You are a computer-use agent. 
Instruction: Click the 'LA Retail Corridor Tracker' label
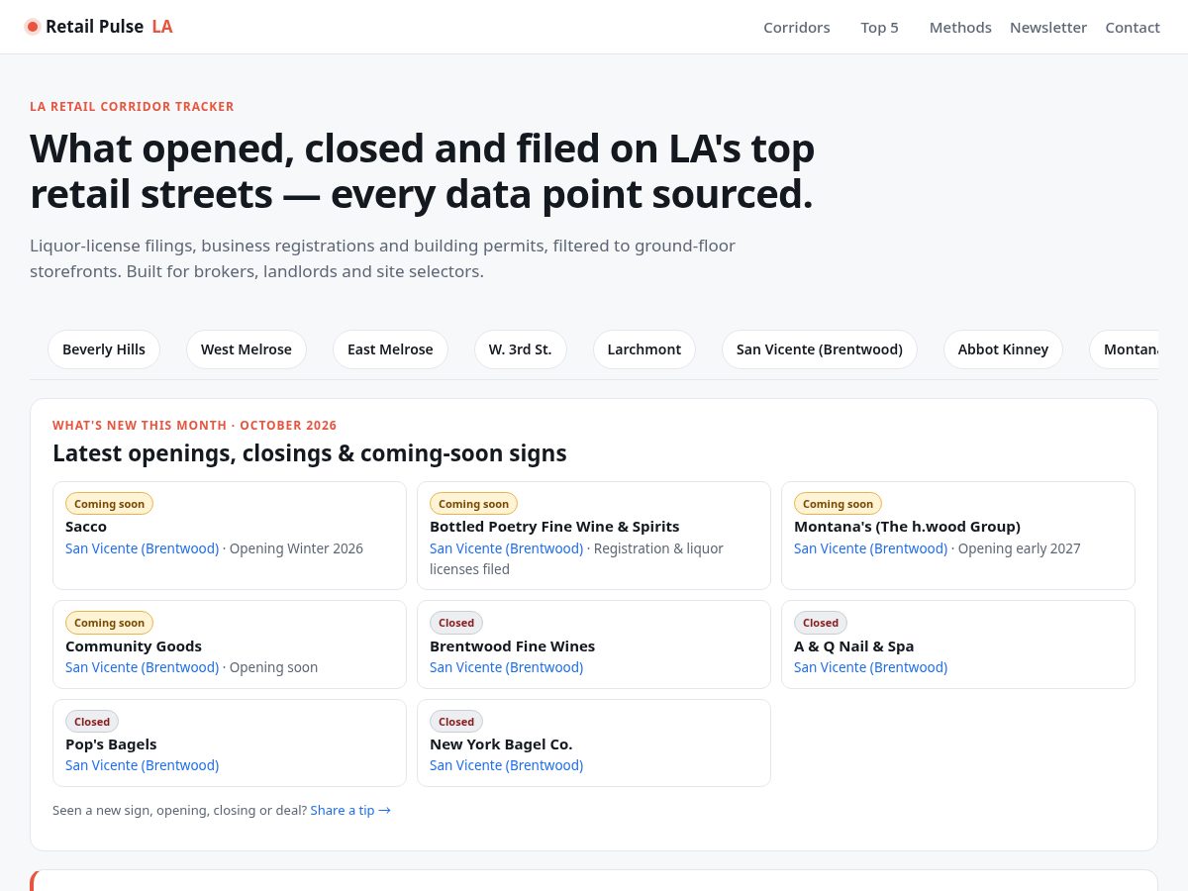132,107
